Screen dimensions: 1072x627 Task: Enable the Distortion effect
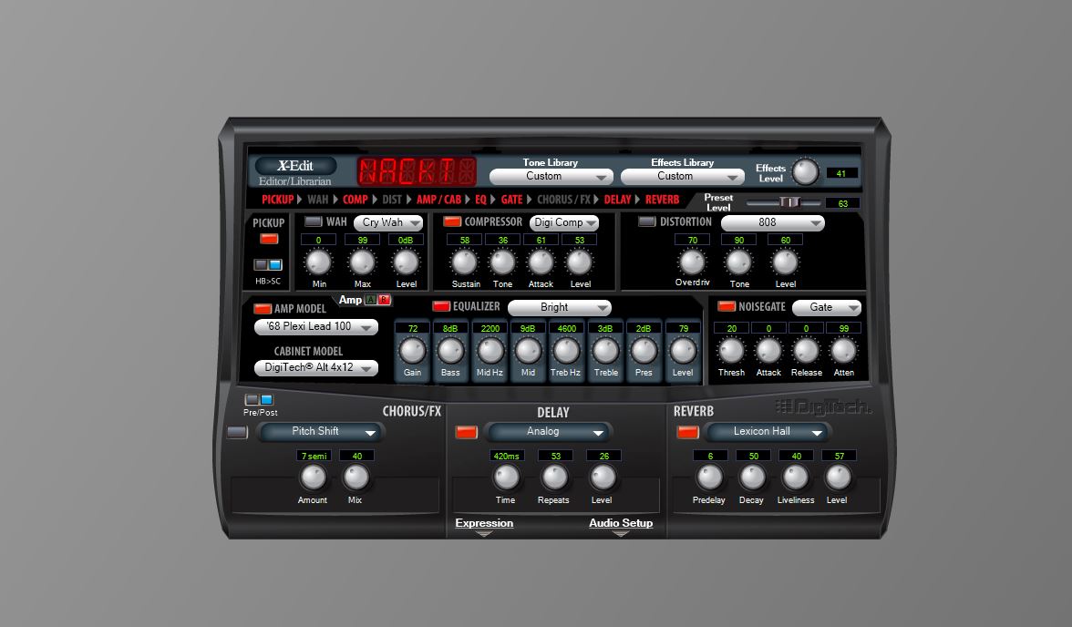(647, 221)
